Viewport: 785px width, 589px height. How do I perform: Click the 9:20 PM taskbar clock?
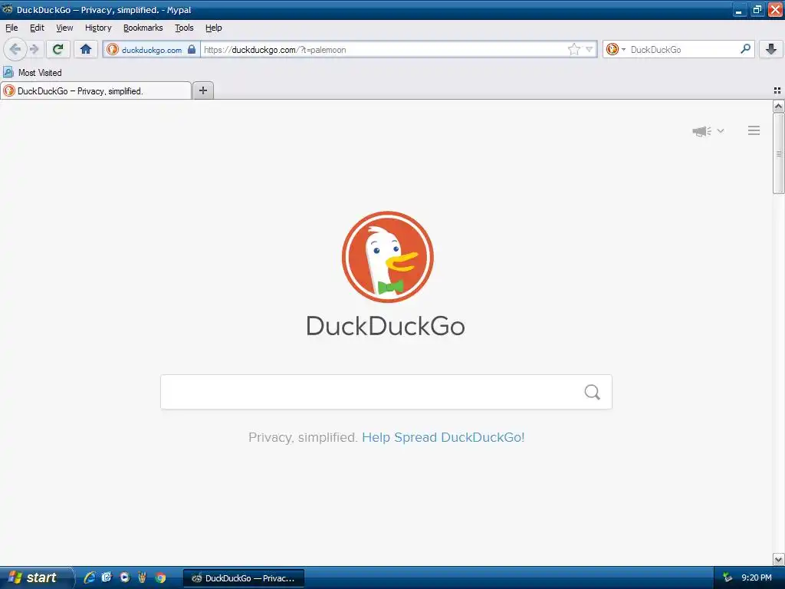coord(757,577)
